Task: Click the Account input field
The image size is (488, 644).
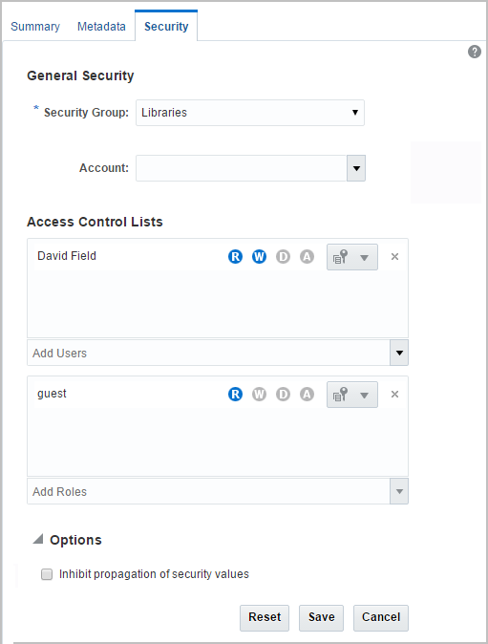Action: tap(242, 168)
